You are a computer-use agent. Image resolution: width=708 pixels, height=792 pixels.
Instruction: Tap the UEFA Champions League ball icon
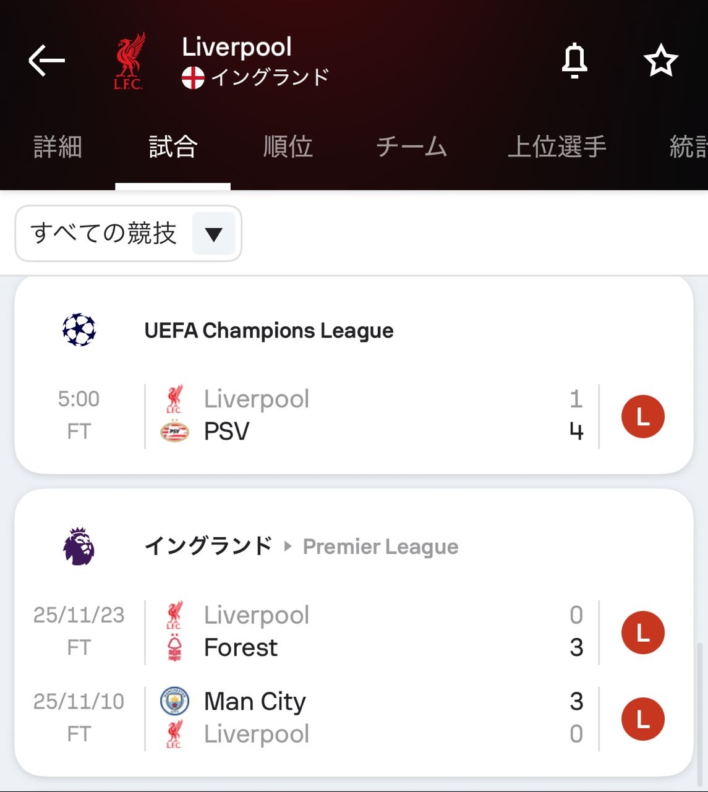point(79,330)
